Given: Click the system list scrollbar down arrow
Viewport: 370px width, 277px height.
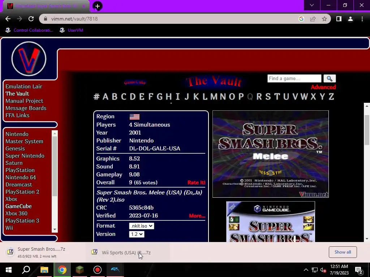Looking at the screenshot, I should coord(55,229).
